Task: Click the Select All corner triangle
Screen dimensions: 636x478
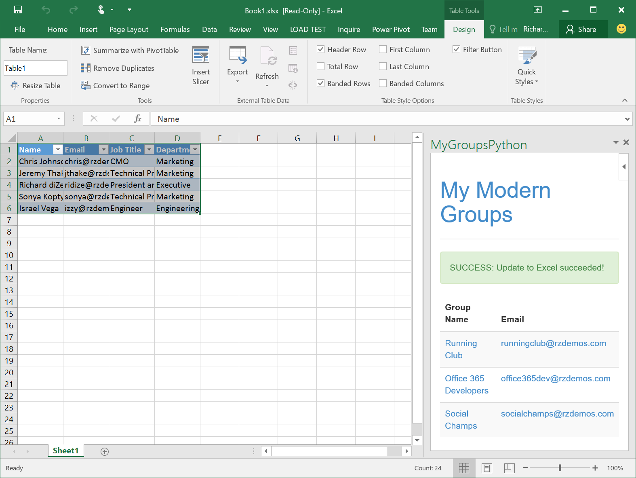Action: 11,137
